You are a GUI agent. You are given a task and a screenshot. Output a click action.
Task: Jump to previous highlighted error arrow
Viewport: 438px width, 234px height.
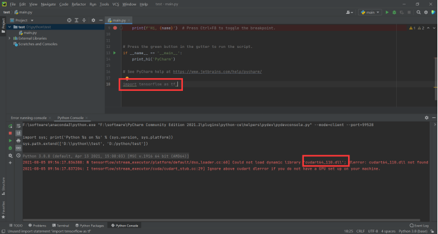(429, 28)
